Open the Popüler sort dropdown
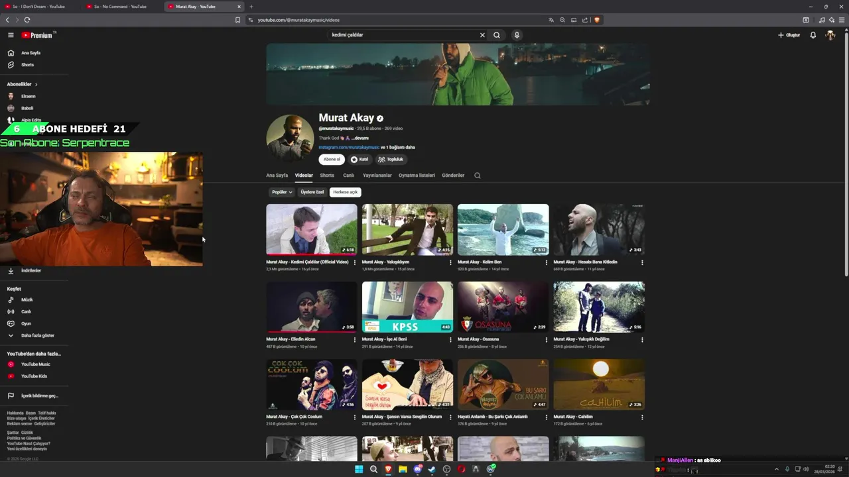 pos(282,192)
